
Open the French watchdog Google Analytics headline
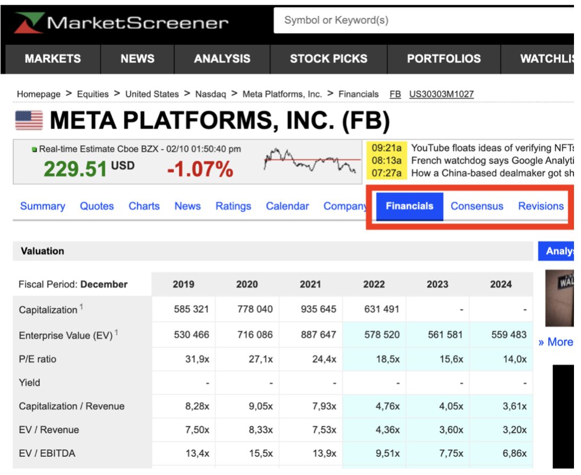tap(492, 161)
